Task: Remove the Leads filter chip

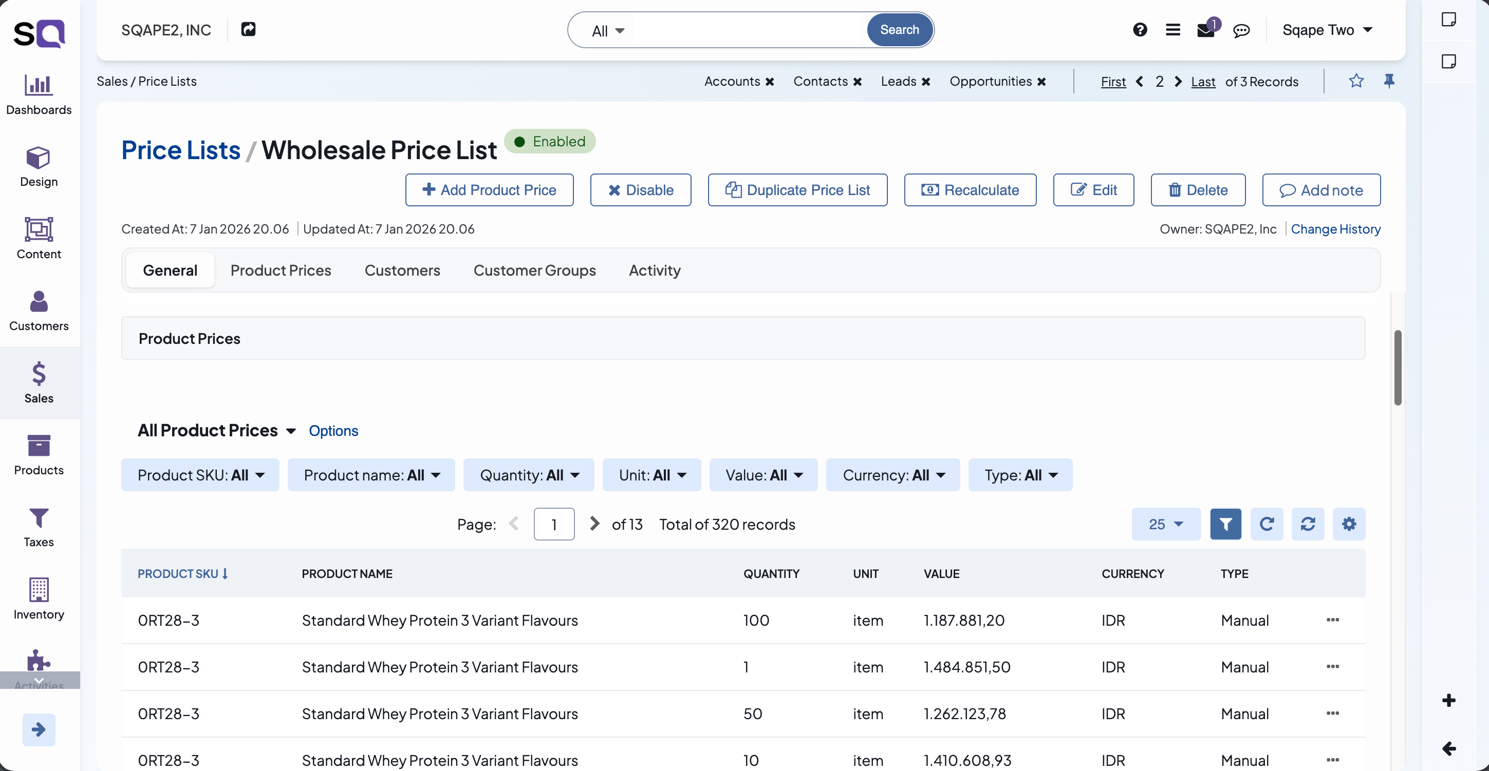Action: pyautogui.click(x=926, y=82)
